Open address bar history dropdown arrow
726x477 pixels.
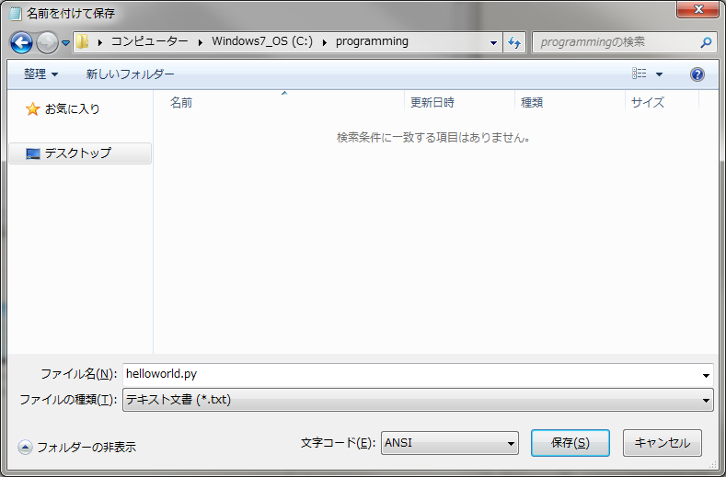[493, 42]
